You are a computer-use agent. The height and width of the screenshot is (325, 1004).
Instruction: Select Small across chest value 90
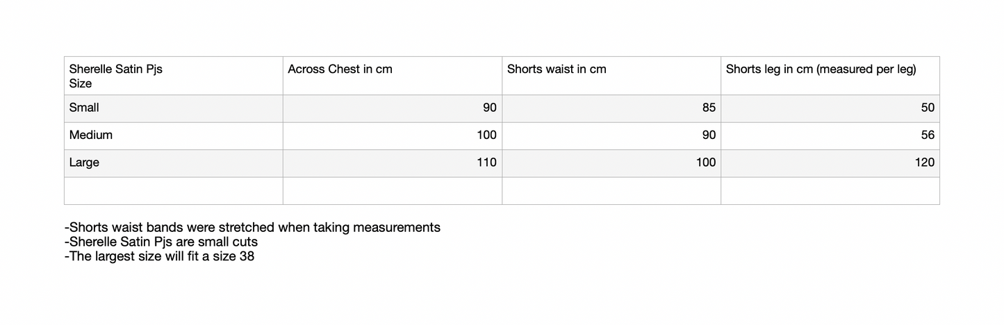(x=489, y=108)
